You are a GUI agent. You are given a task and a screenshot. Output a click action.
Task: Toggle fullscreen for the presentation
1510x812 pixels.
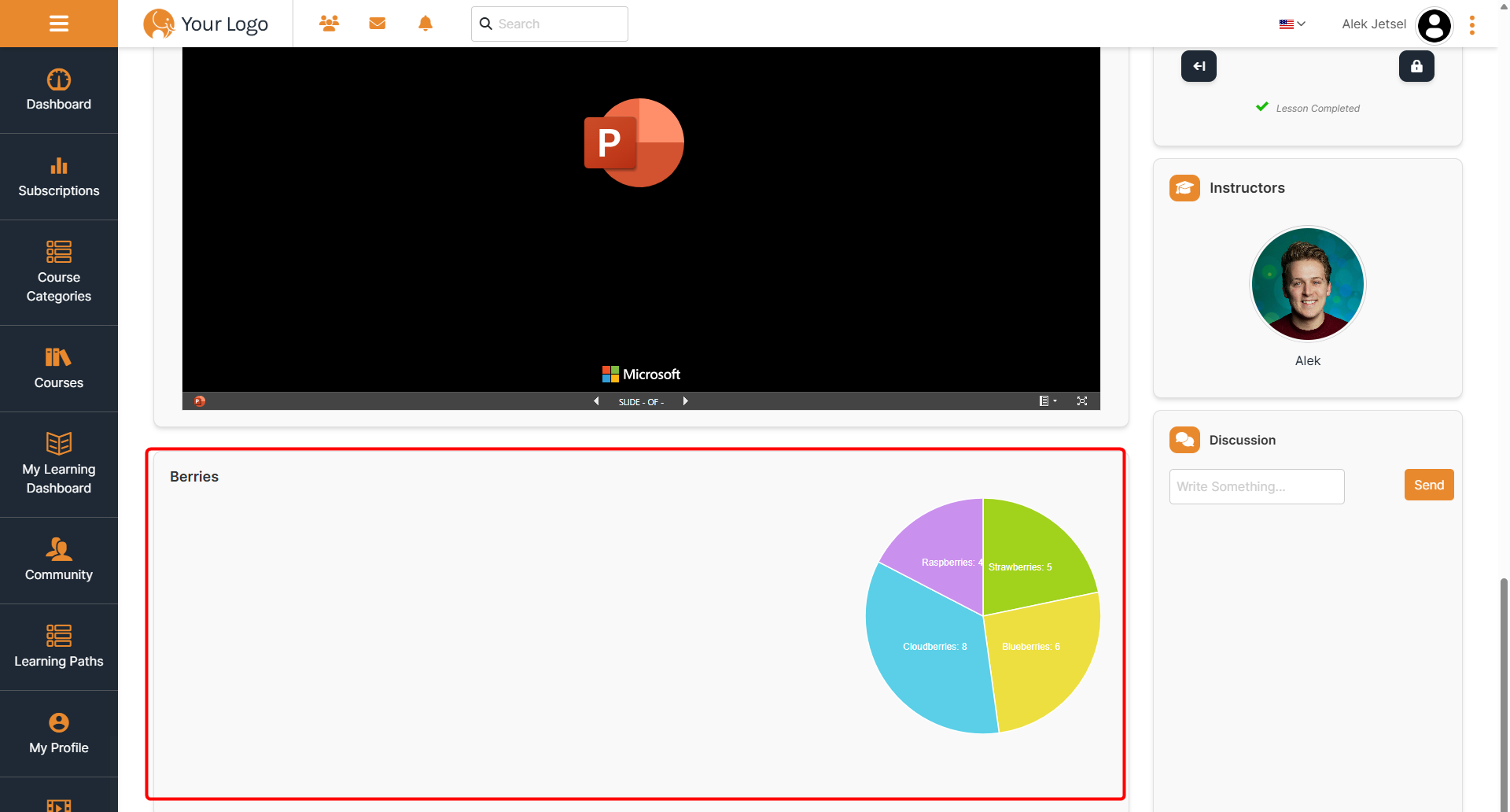1082,401
